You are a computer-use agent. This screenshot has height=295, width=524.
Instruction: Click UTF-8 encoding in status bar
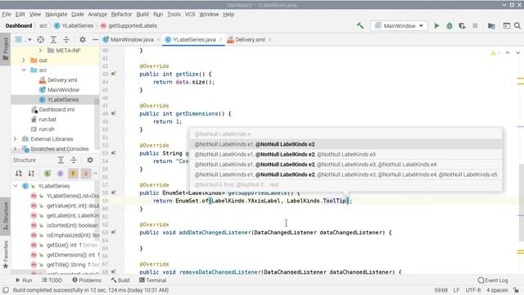[473, 290]
